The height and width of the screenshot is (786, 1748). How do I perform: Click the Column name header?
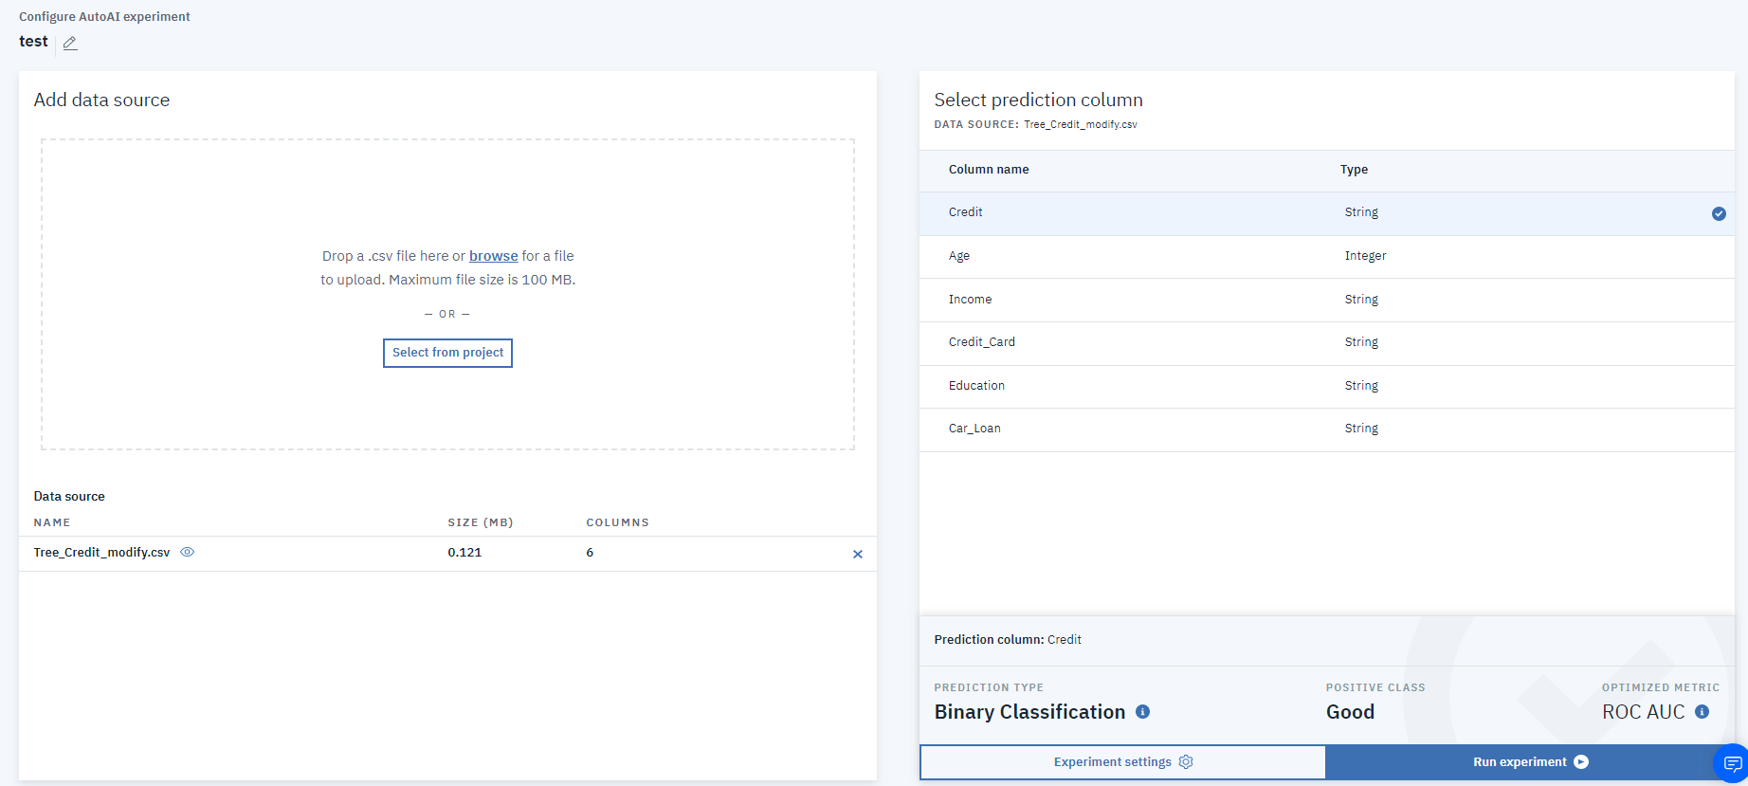988,170
